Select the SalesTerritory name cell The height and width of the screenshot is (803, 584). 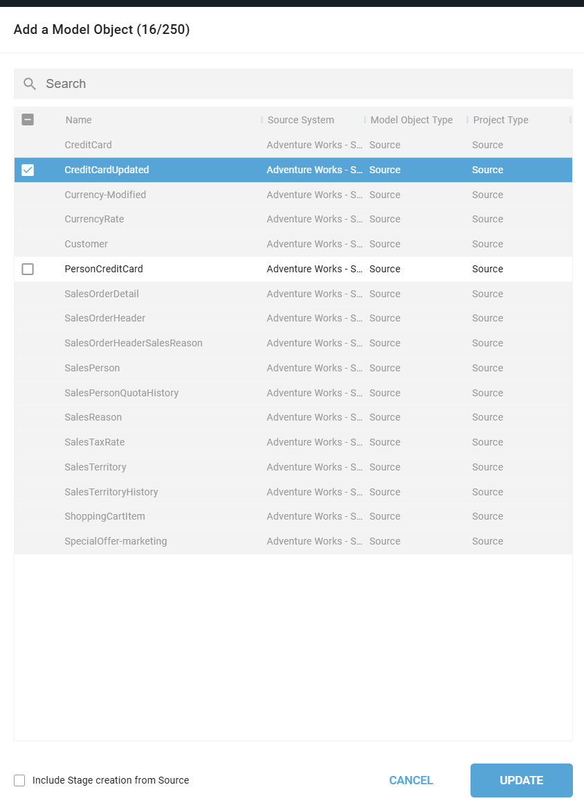coord(95,467)
